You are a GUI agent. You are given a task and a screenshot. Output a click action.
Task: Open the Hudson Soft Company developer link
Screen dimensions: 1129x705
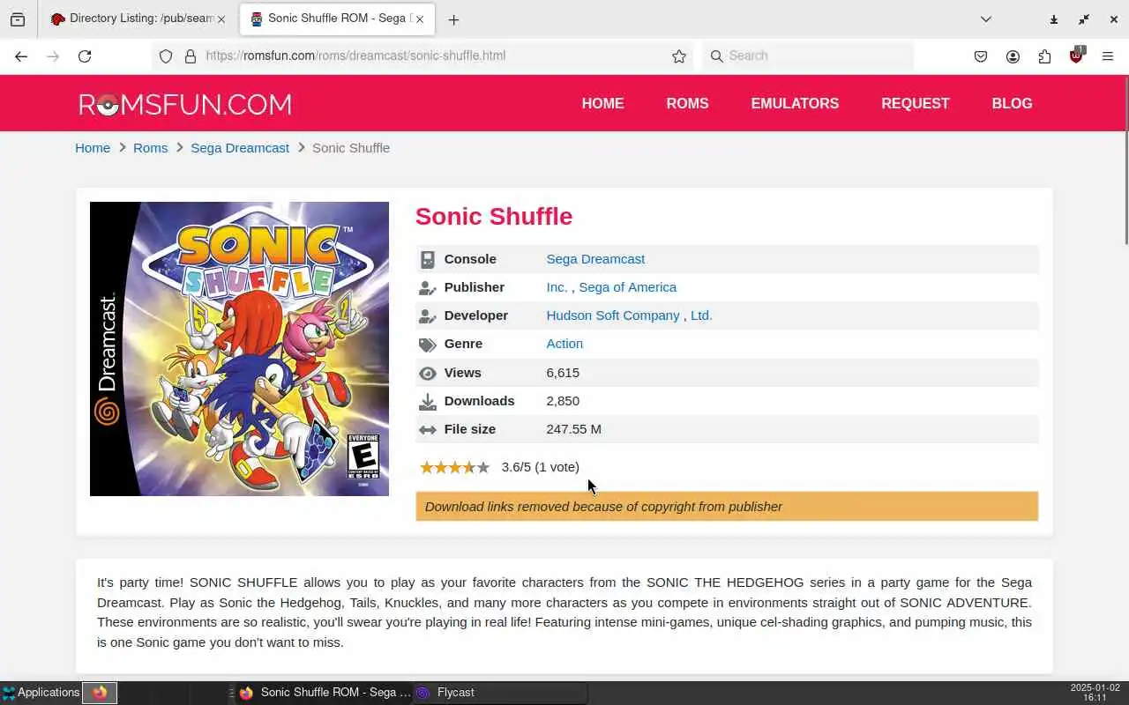[x=613, y=315]
